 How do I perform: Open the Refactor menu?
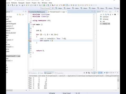[14, 3]
